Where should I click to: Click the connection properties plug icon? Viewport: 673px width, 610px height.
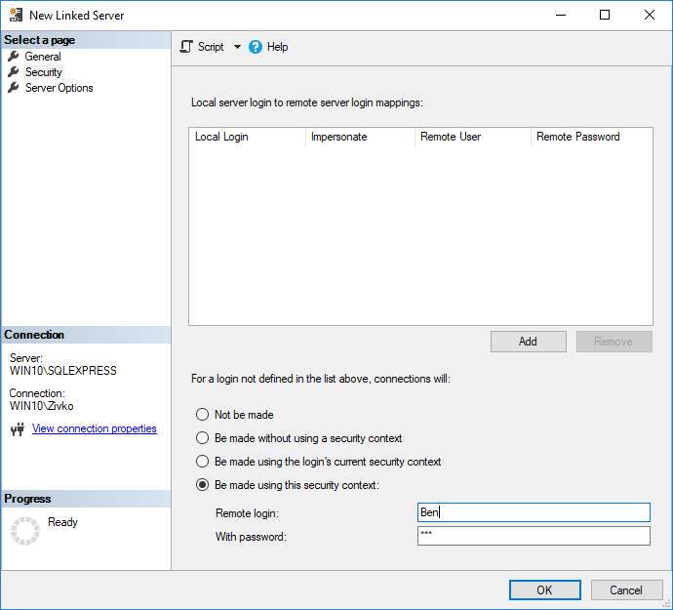[x=17, y=429]
